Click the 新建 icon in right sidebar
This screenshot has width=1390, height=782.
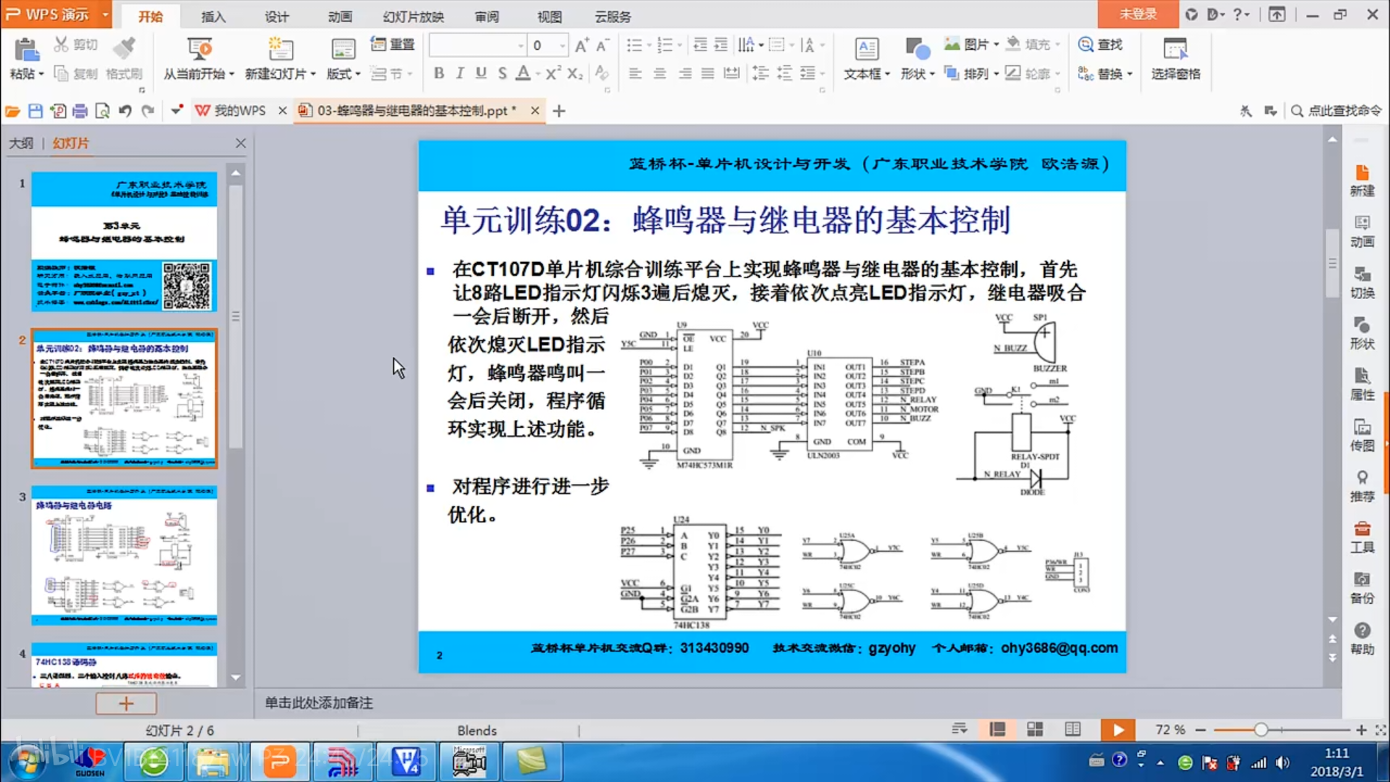point(1362,180)
